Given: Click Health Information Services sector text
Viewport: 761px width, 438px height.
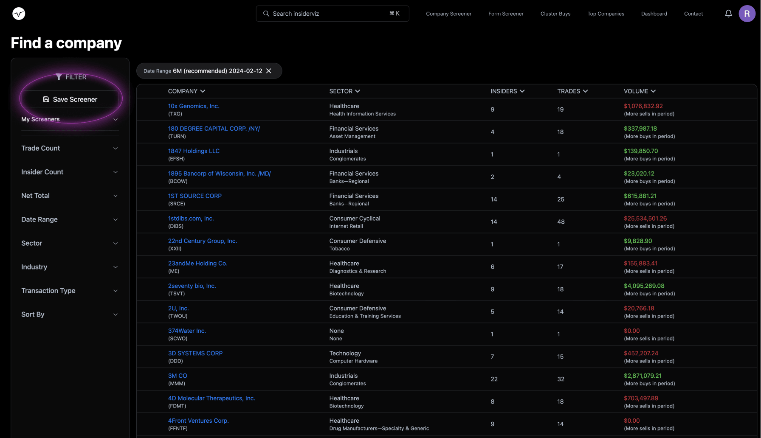Looking at the screenshot, I should click(x=362, y=114).
